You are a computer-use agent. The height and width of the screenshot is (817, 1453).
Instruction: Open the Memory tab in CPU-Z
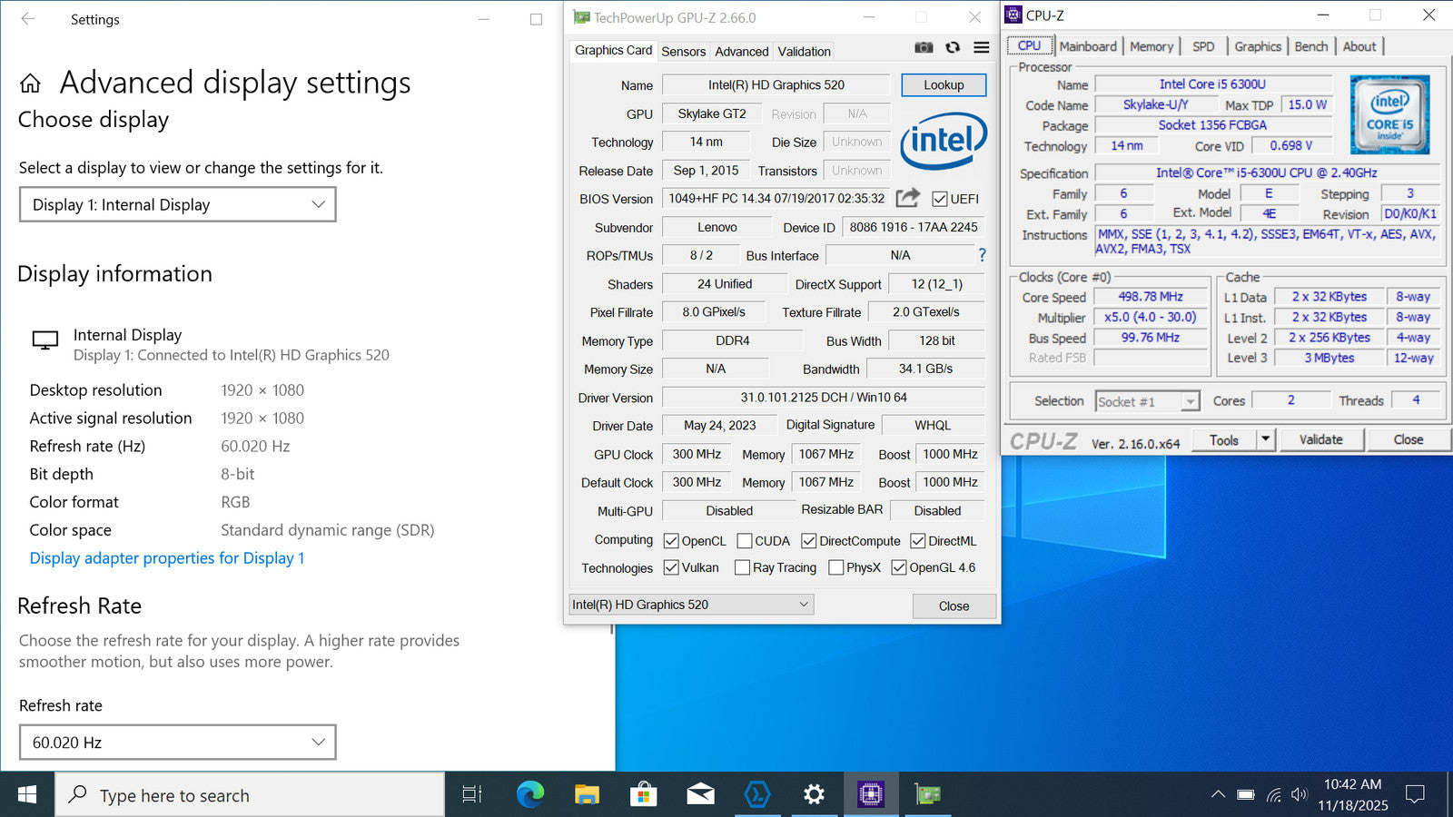(1151, 46)
